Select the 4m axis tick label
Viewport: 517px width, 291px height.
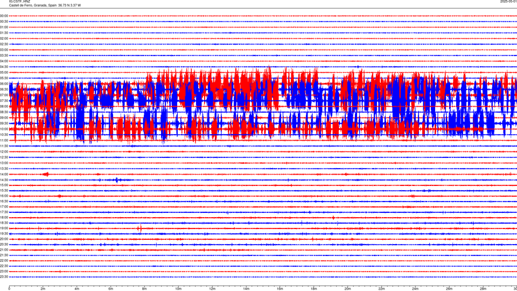click(x=77, y=289)
